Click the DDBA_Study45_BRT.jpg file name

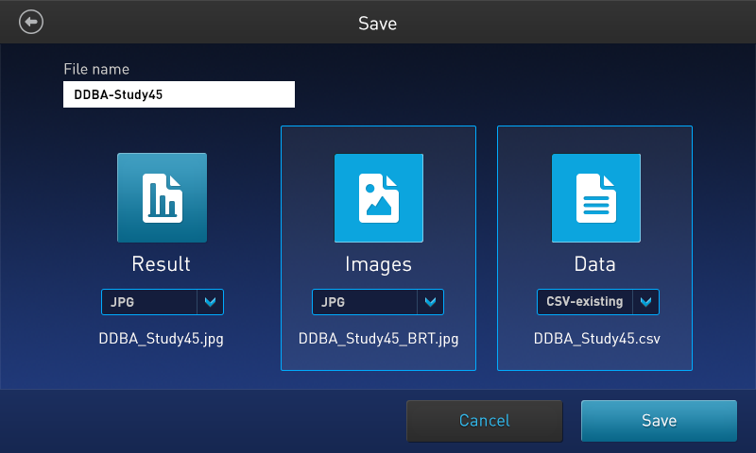click(379, 339)
